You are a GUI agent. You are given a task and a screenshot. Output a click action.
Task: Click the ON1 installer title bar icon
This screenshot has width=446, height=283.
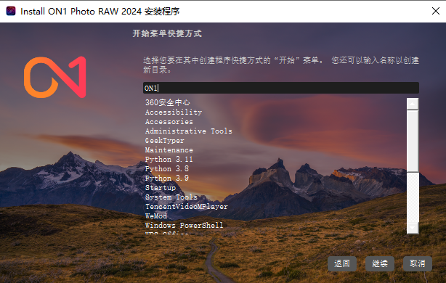coord(11,11)
